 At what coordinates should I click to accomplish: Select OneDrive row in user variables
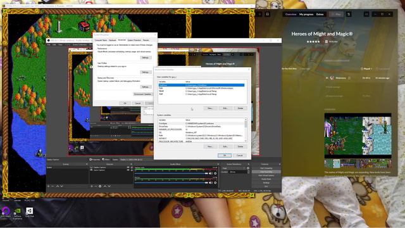pyautogui.click(x=201, y=85)
